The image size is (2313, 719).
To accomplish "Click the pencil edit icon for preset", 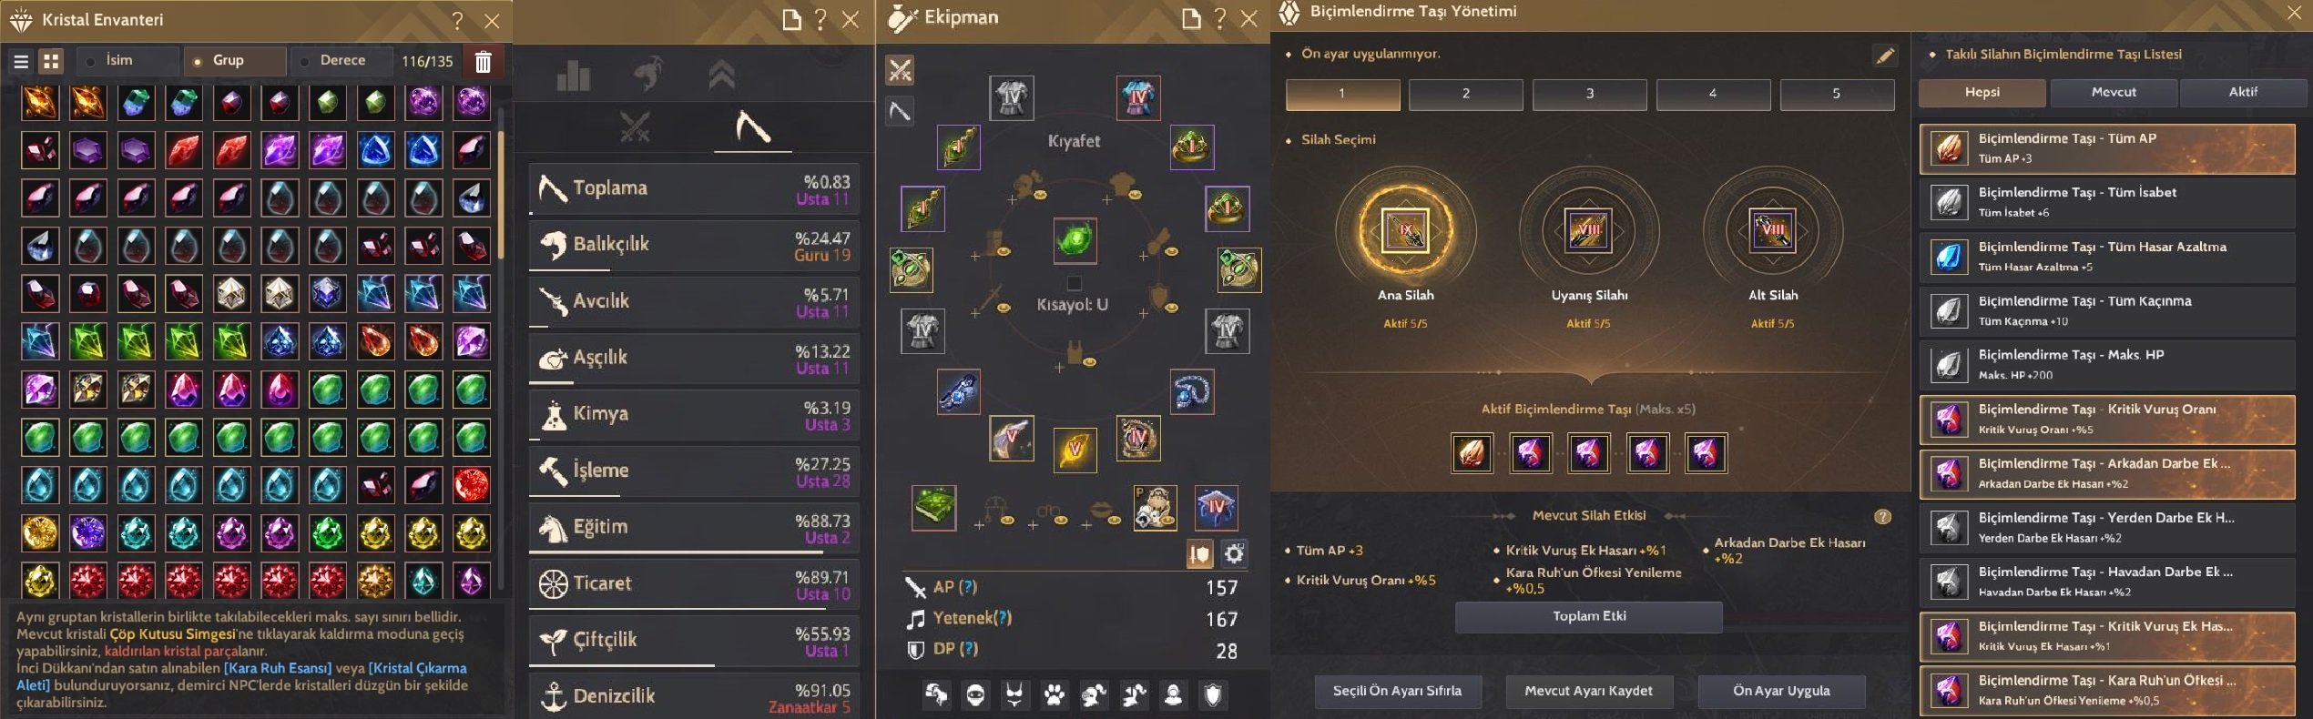I will [1884, 56].
